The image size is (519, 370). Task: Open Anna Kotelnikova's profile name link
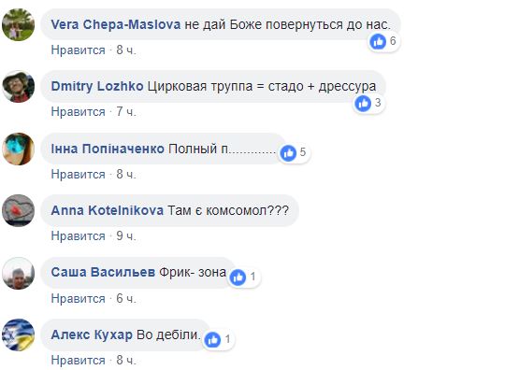click(x=108, y=210)
